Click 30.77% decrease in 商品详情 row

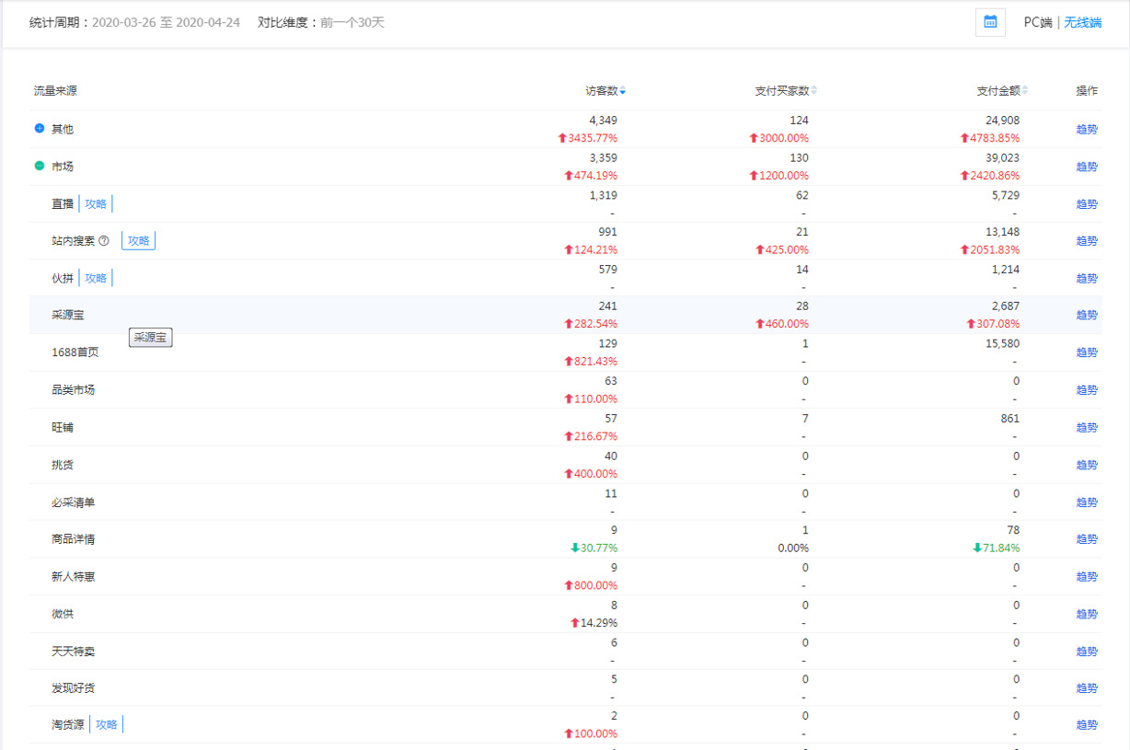594,548
